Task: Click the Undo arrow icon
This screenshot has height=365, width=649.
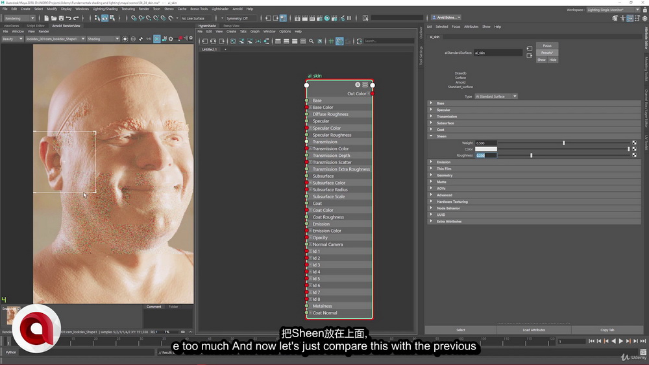Action: pyautogui.click(x=68, y=18)
